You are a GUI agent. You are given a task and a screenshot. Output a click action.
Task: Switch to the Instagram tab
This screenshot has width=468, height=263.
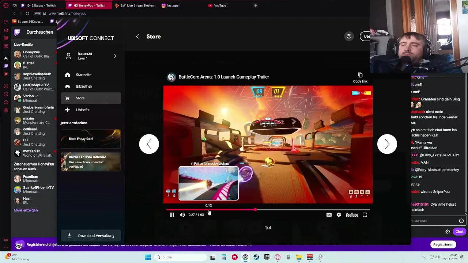click(174, 5)
